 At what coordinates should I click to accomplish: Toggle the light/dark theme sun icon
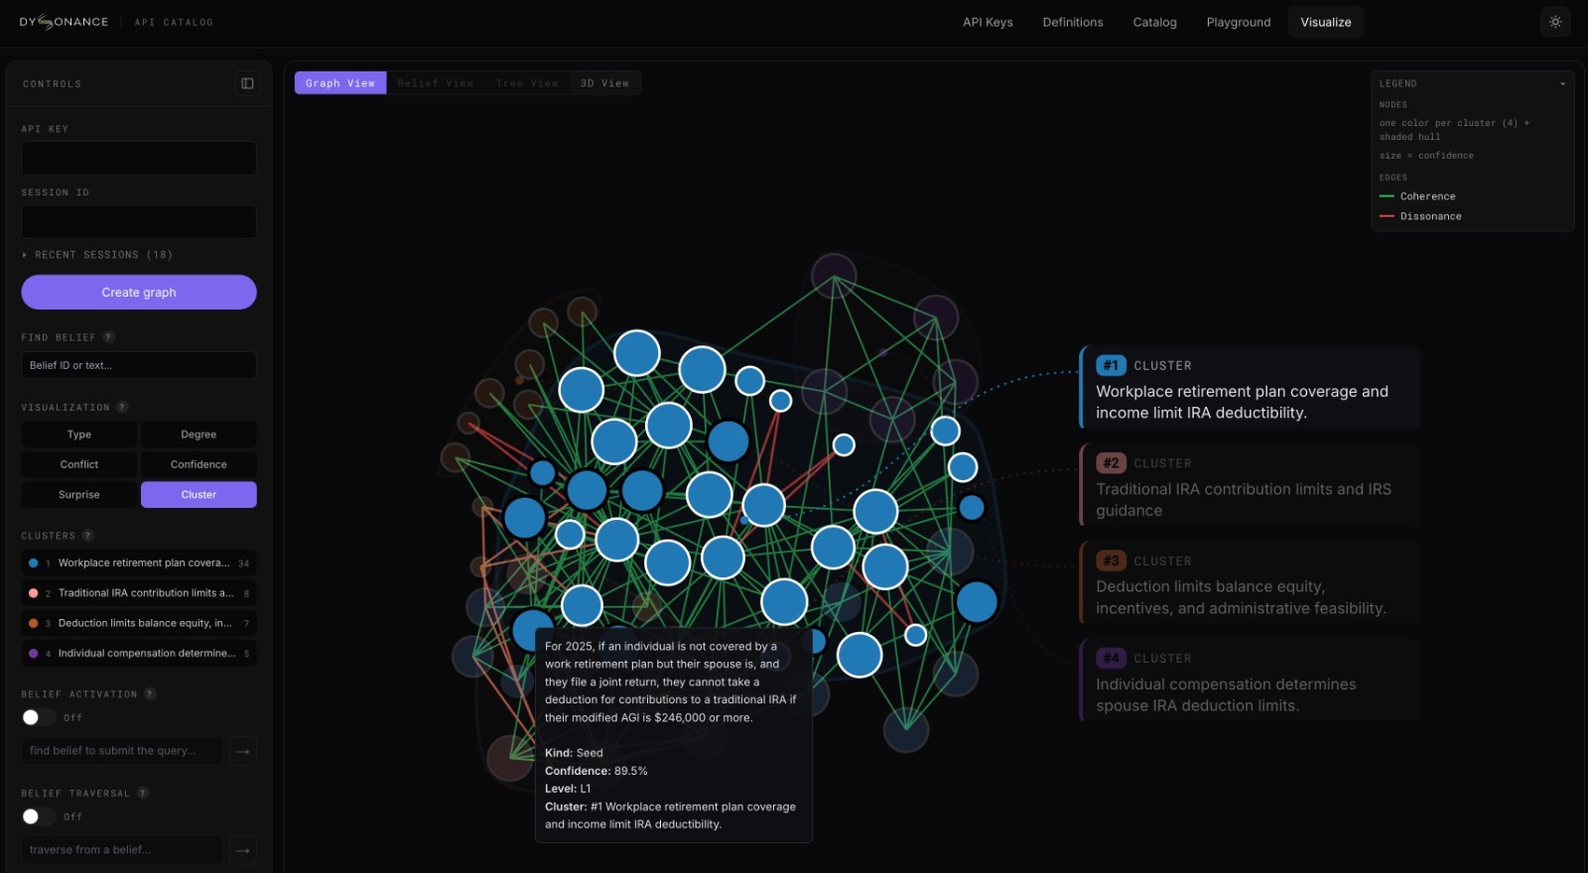tap(1555, 22)
